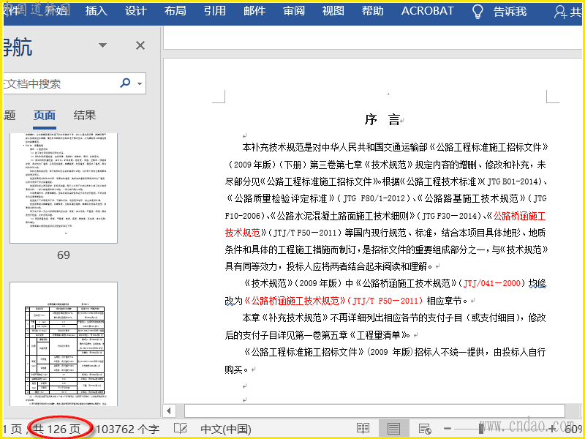Screen dimensions: 585x439
Task: Open the 插入 ribbon tab
Action: [97, 11]
